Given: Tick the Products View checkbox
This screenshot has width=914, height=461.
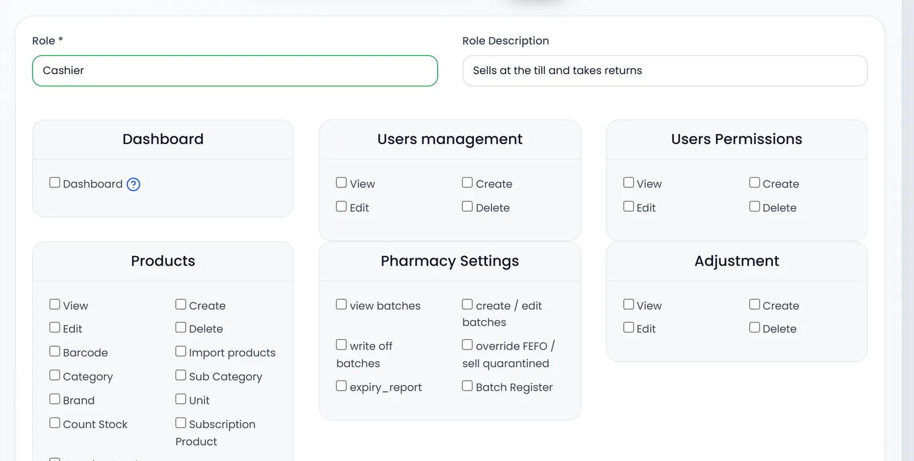Looking at the screenshot, I should [x=55, y=304].
